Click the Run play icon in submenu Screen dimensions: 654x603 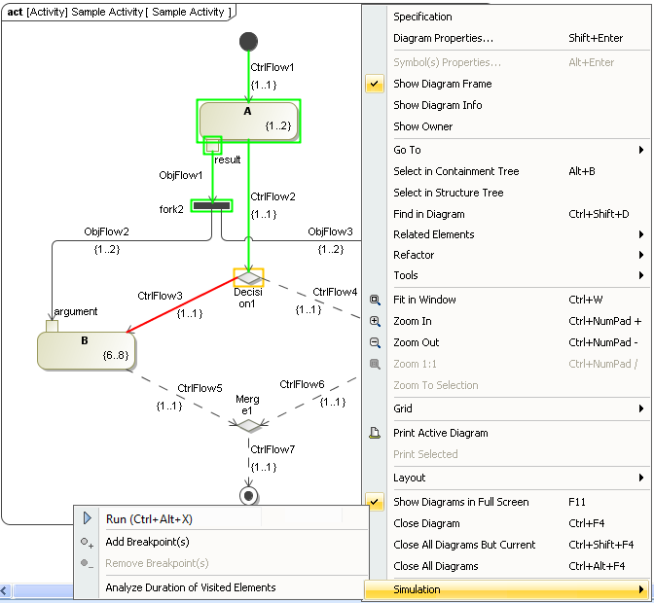click(88, 519)
